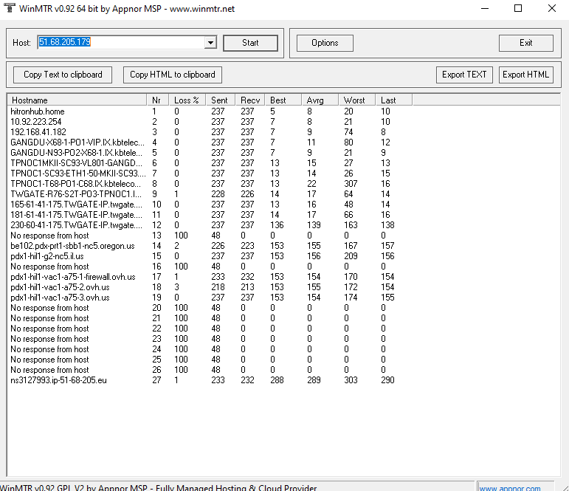This screenshot has height=491, width=569.
Task: Select the be102.pdx-prt1-sbb1-nc5.oregon.us hop
Action: [72, 246]
